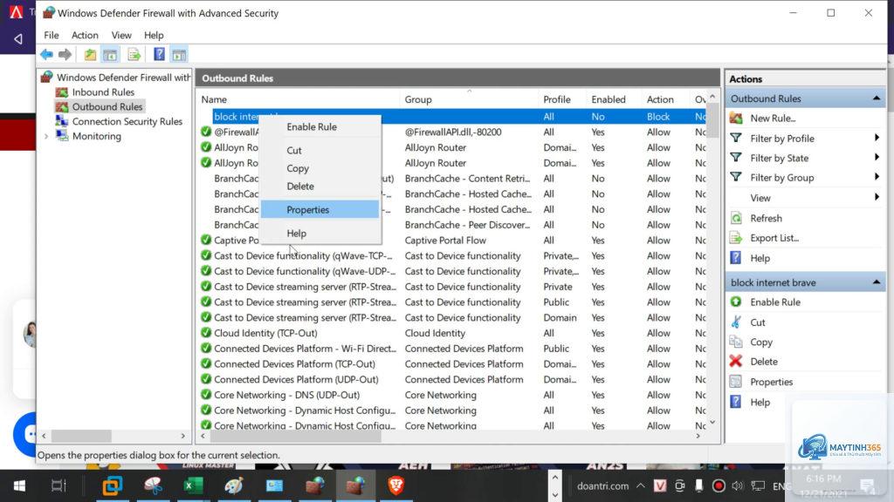This screenshot has width=894, height=502.
Task: Click Copy icon in Actions pane
Action: pos(736,342)
